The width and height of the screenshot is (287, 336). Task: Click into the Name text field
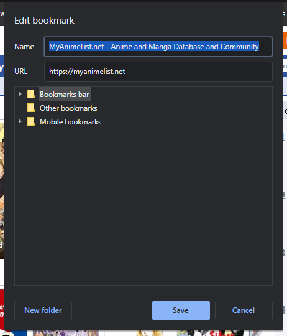click(158, 47)
